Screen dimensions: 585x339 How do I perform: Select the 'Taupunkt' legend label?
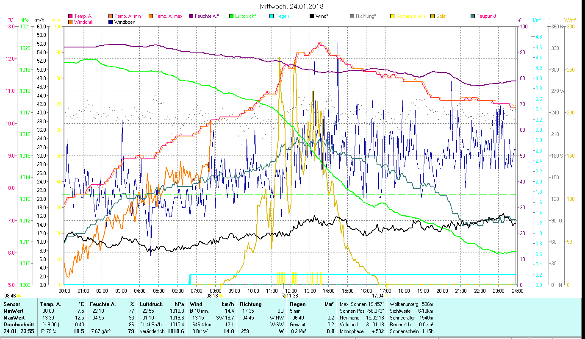486,17
